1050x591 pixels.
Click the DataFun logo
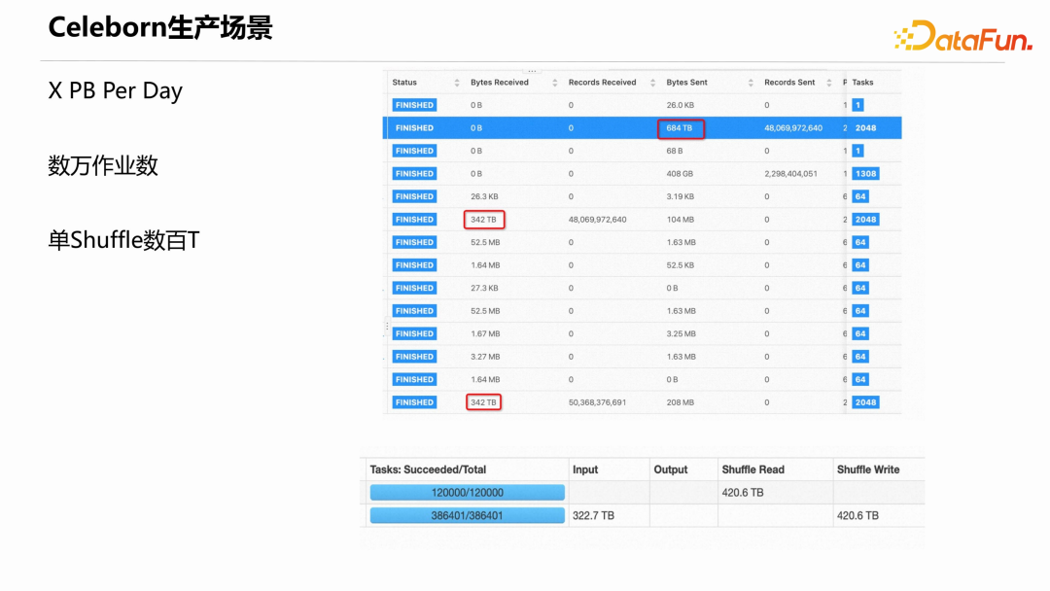pos(962,35)
